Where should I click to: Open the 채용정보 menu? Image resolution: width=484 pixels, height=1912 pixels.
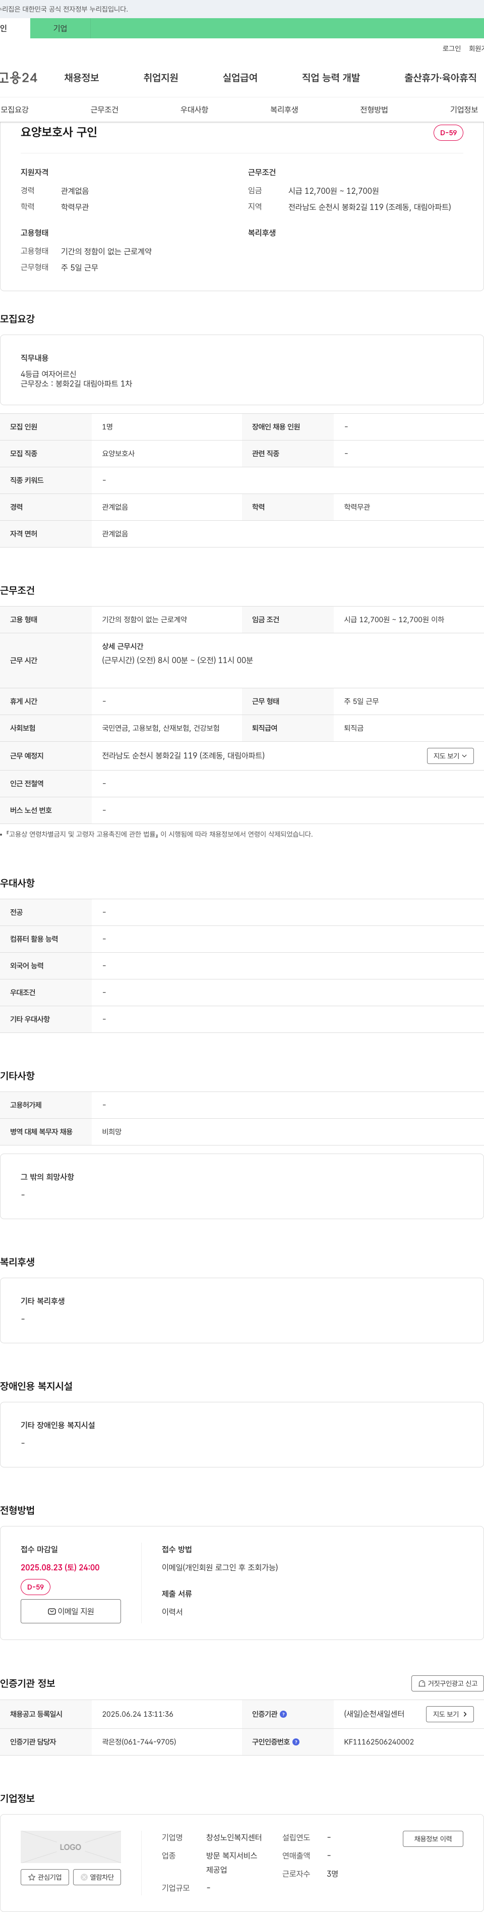82,78
